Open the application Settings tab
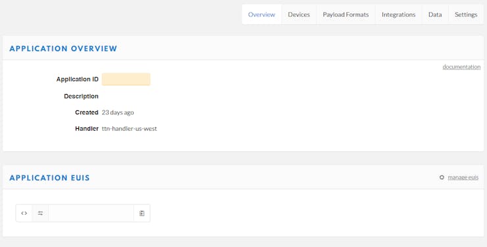The height and width of the screenshot is (247, 487). click(466, 14)
